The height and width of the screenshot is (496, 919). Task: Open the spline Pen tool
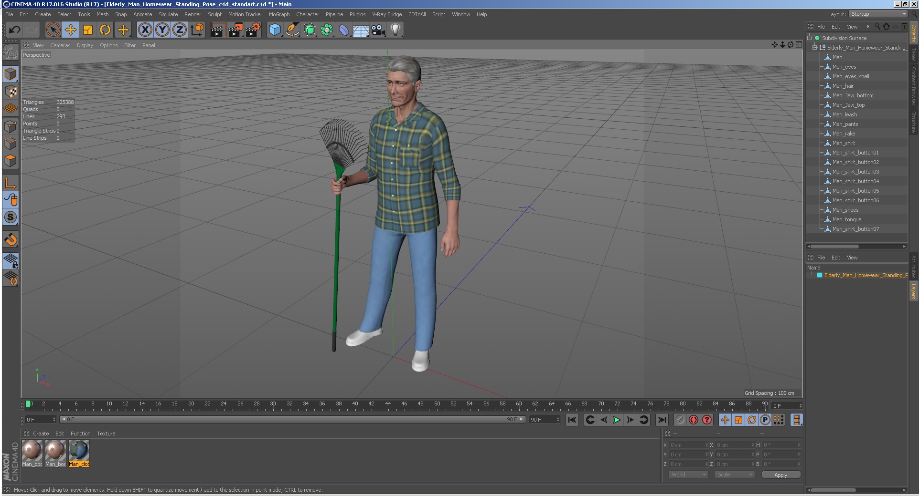coord(292,30)
